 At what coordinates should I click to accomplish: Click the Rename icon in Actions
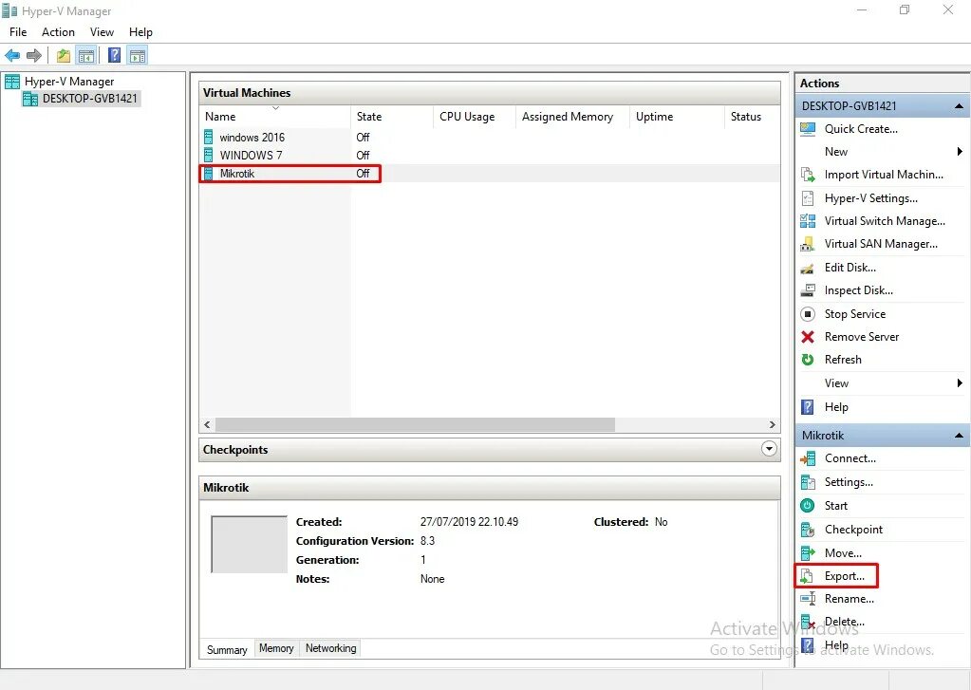[x=808, y=599]
